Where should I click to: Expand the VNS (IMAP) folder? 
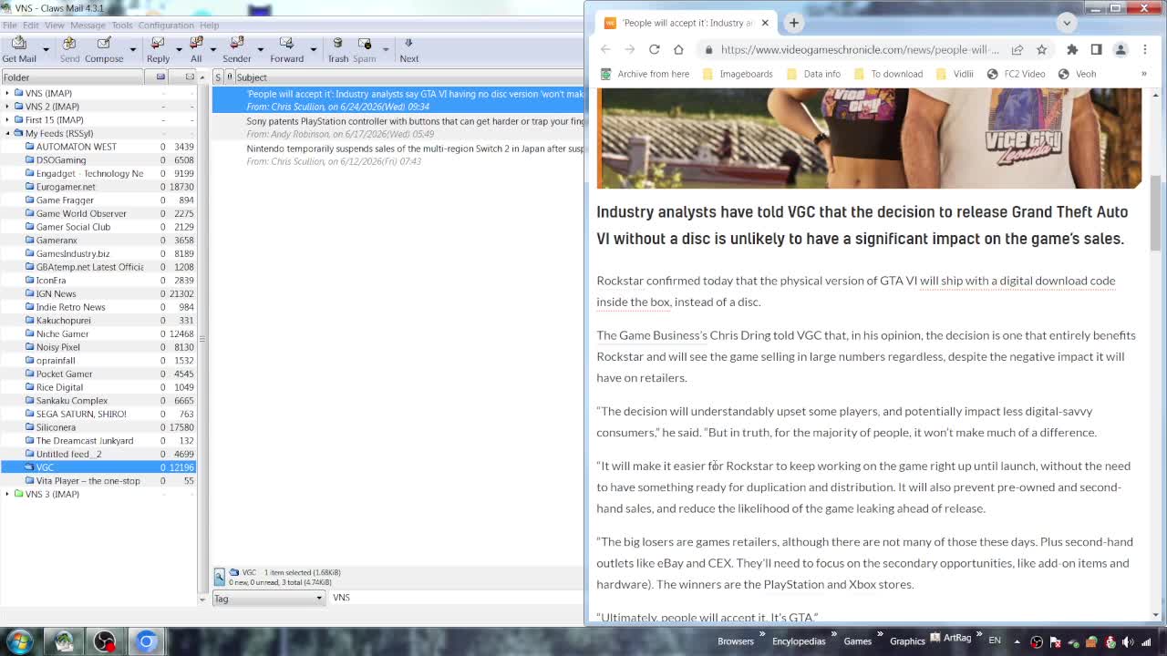(7, 93)
